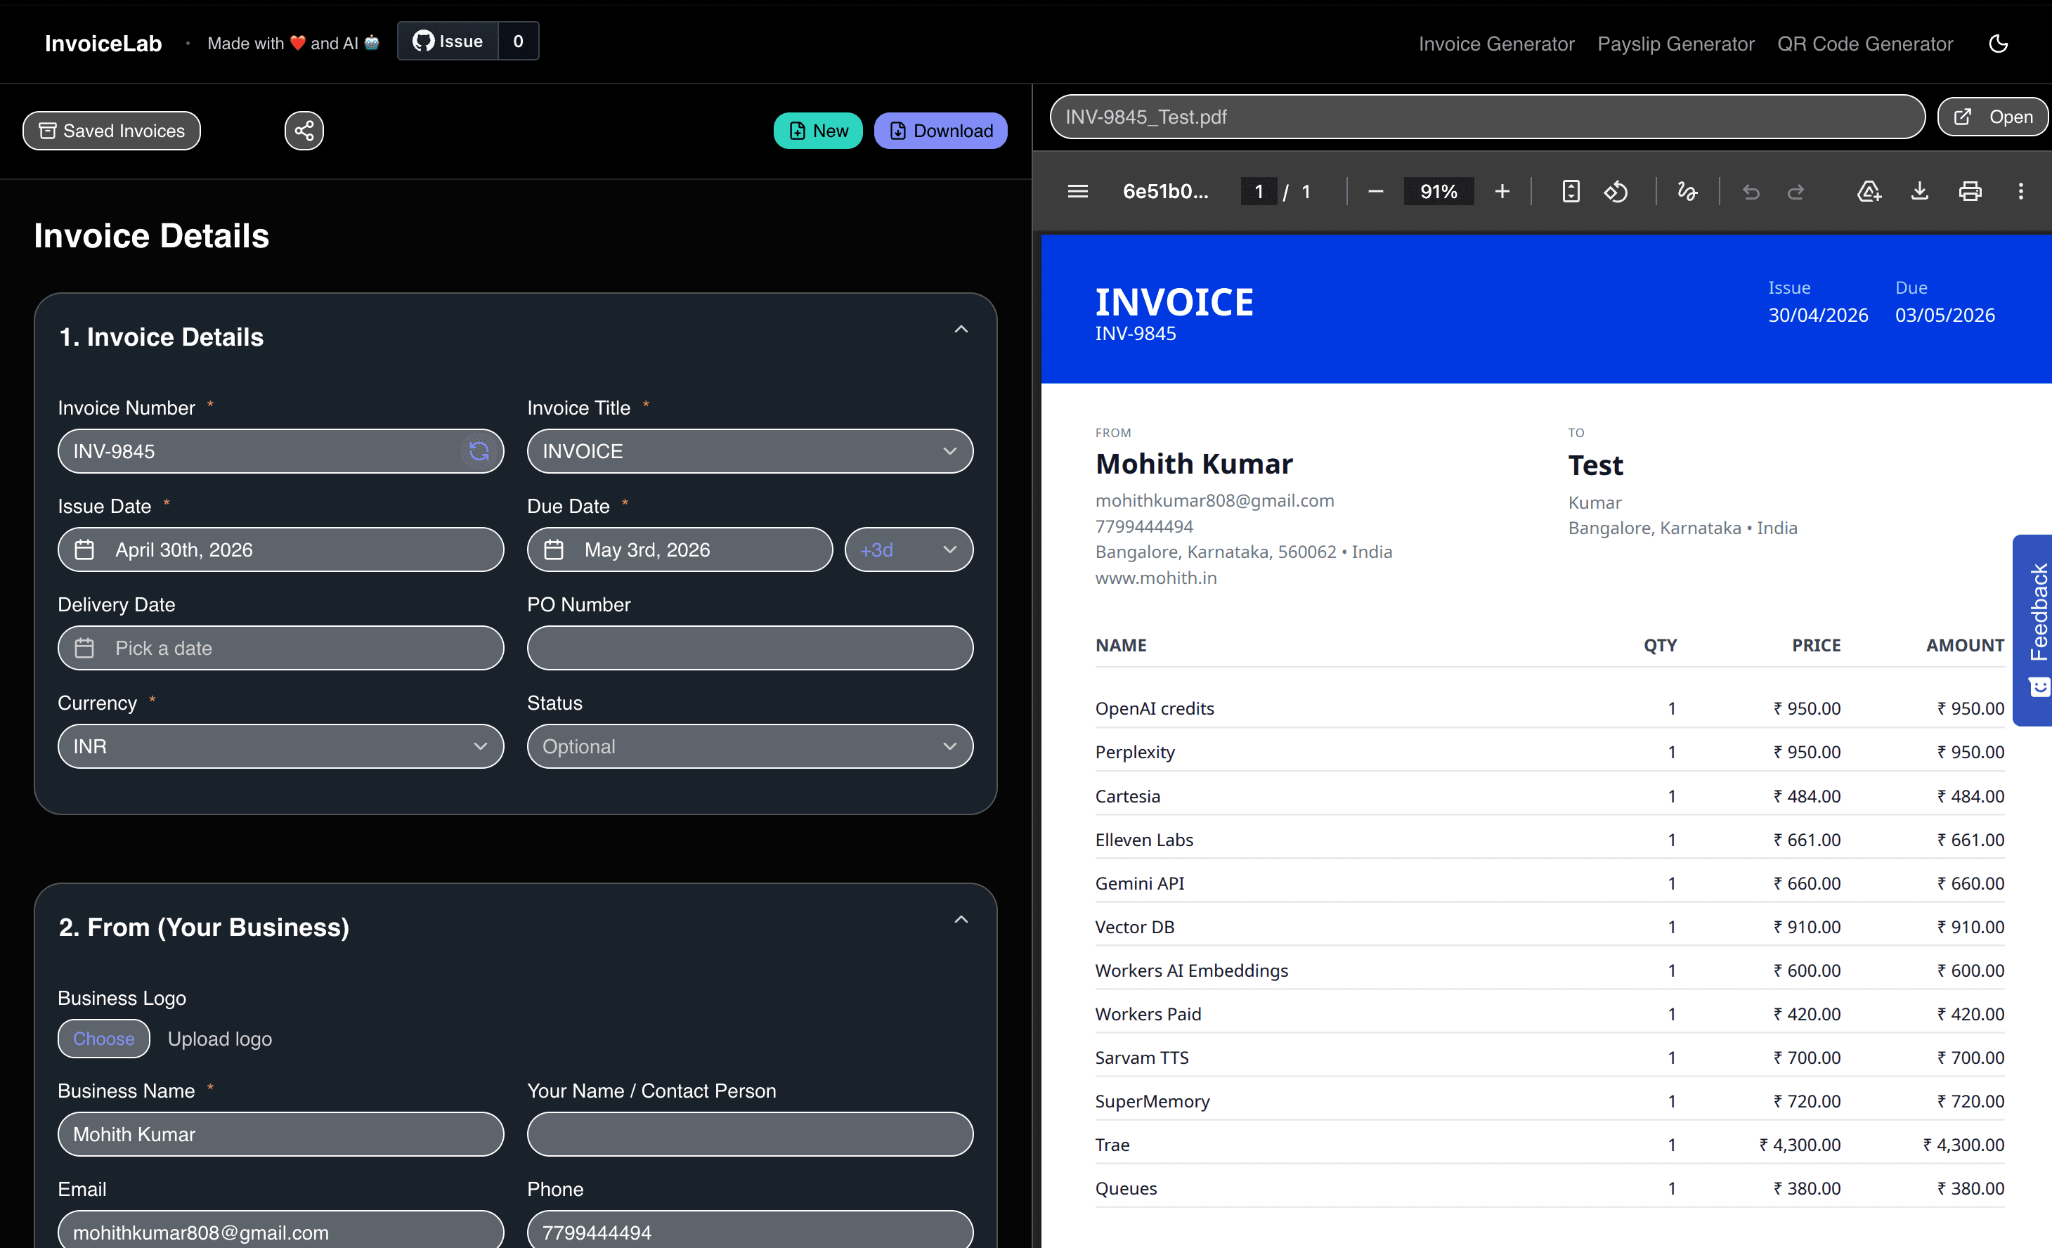Toggle dark mode moon icon
This screenshot has height=1248, width=2052.
pyautogui.click(x=1998, y=44)
